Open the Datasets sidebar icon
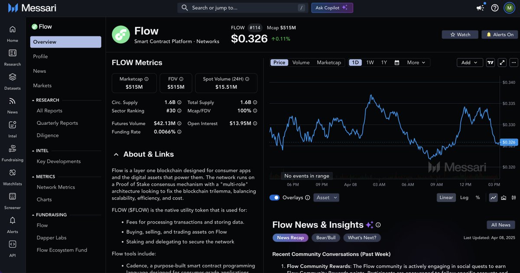Screen dimensions: 520x273 pyautogui.click(x=12, y=81)
